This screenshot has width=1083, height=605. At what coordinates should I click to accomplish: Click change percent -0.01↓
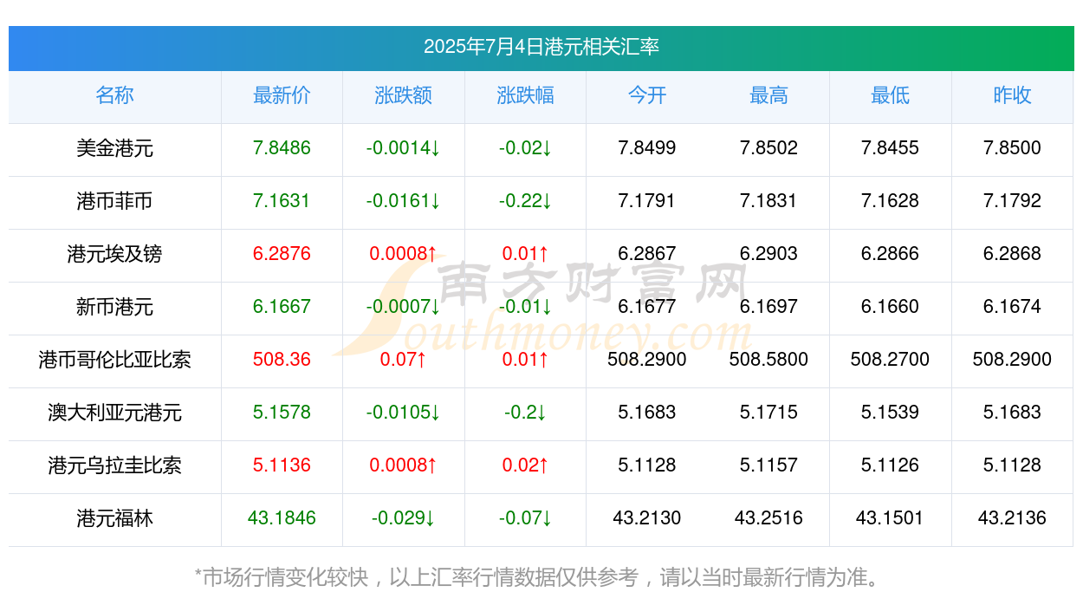525,307
